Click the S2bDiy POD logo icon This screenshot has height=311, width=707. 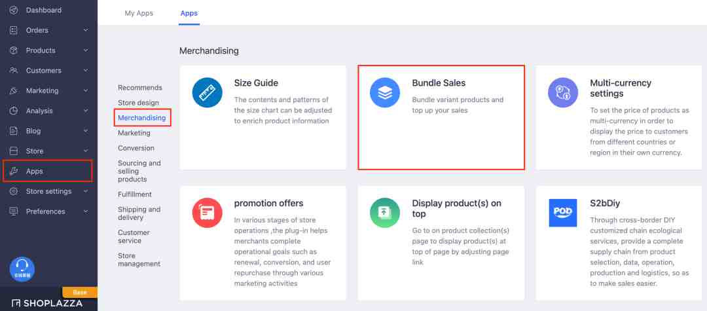[x=563, y=213]
